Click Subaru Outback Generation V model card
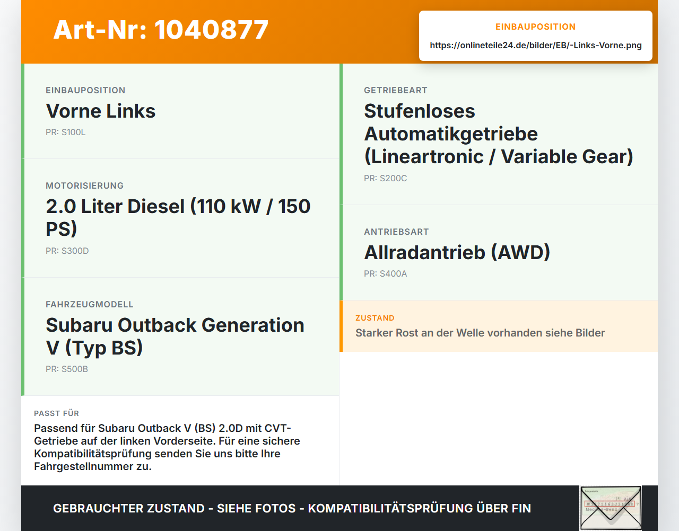The width and height of the screenshot is (679, 531). (180, 337)
